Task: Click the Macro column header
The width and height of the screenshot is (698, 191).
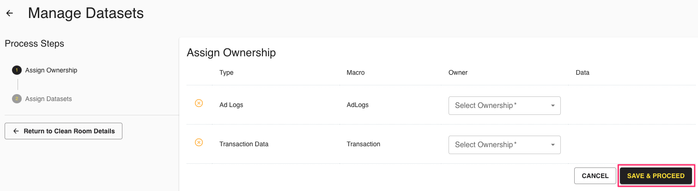Action: pyautogui.click(x=356, y=72)
